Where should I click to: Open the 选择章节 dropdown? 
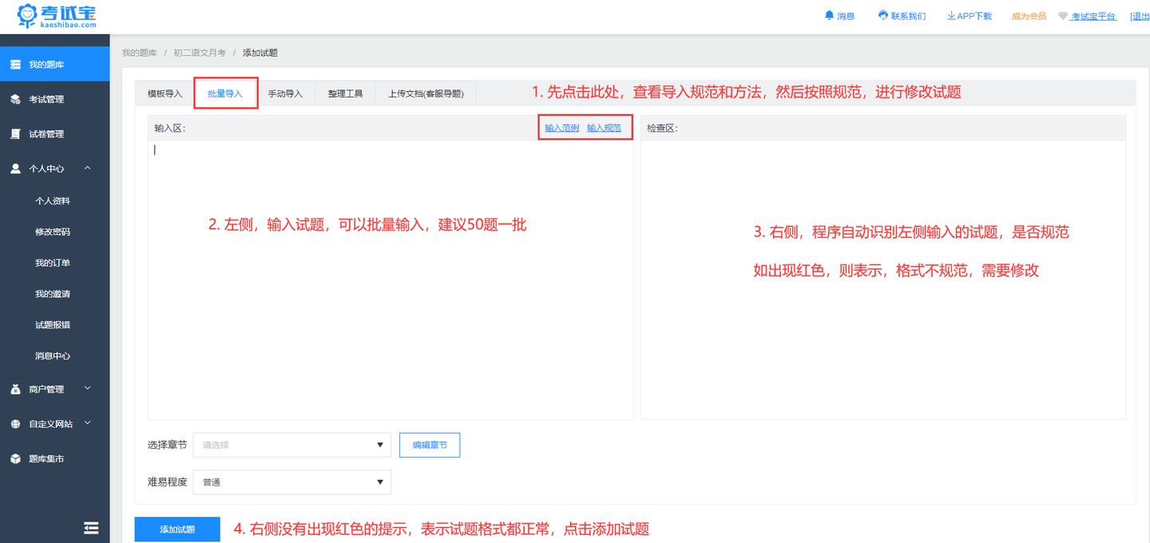(x=291, y=445)
